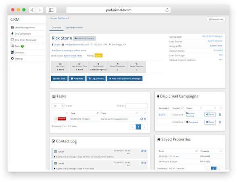Switch to Lead Information tab
Image resolution: width=237 pixels, height=182 pixels.
pyautogui.click(x=74, y=28)
